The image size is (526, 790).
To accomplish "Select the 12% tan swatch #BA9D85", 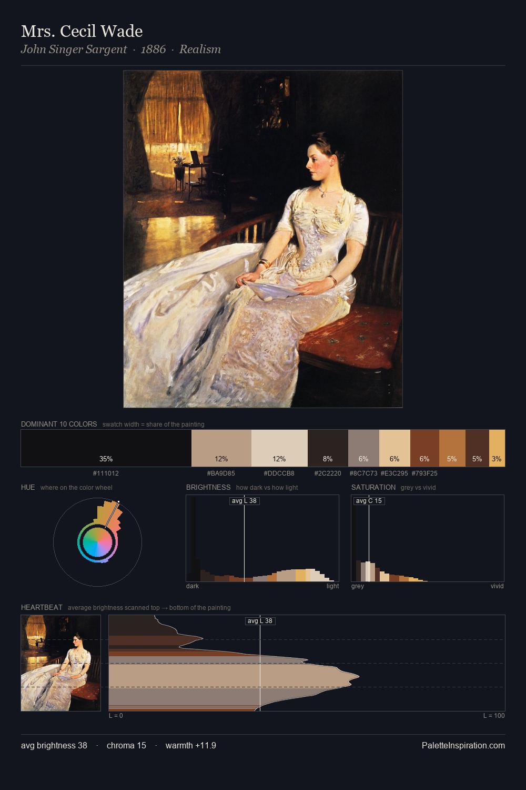I will pos(221,448).
